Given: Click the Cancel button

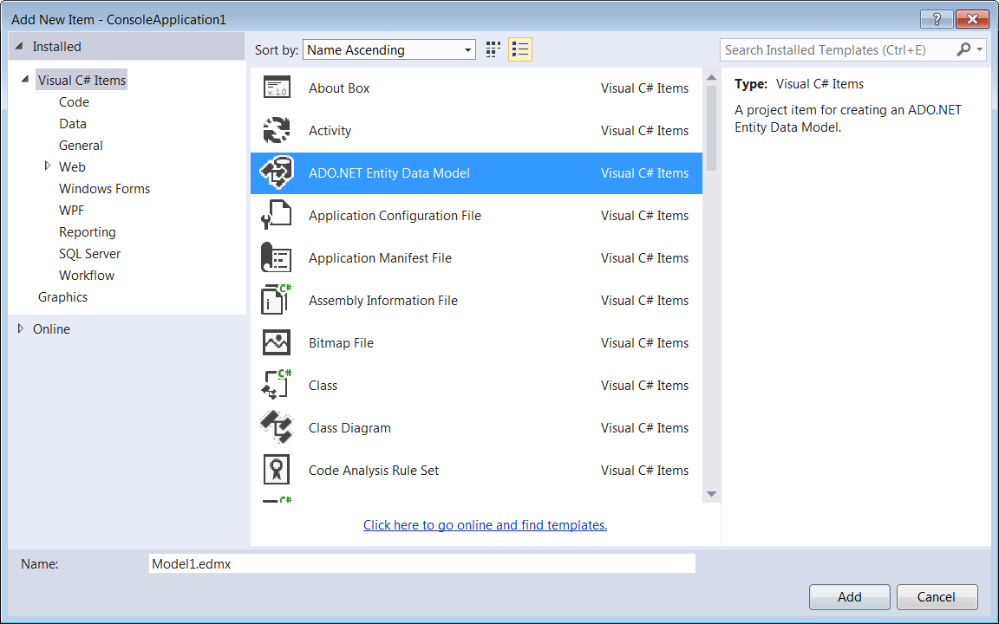Looking at the screenshot, I should (x=937, y=596).
